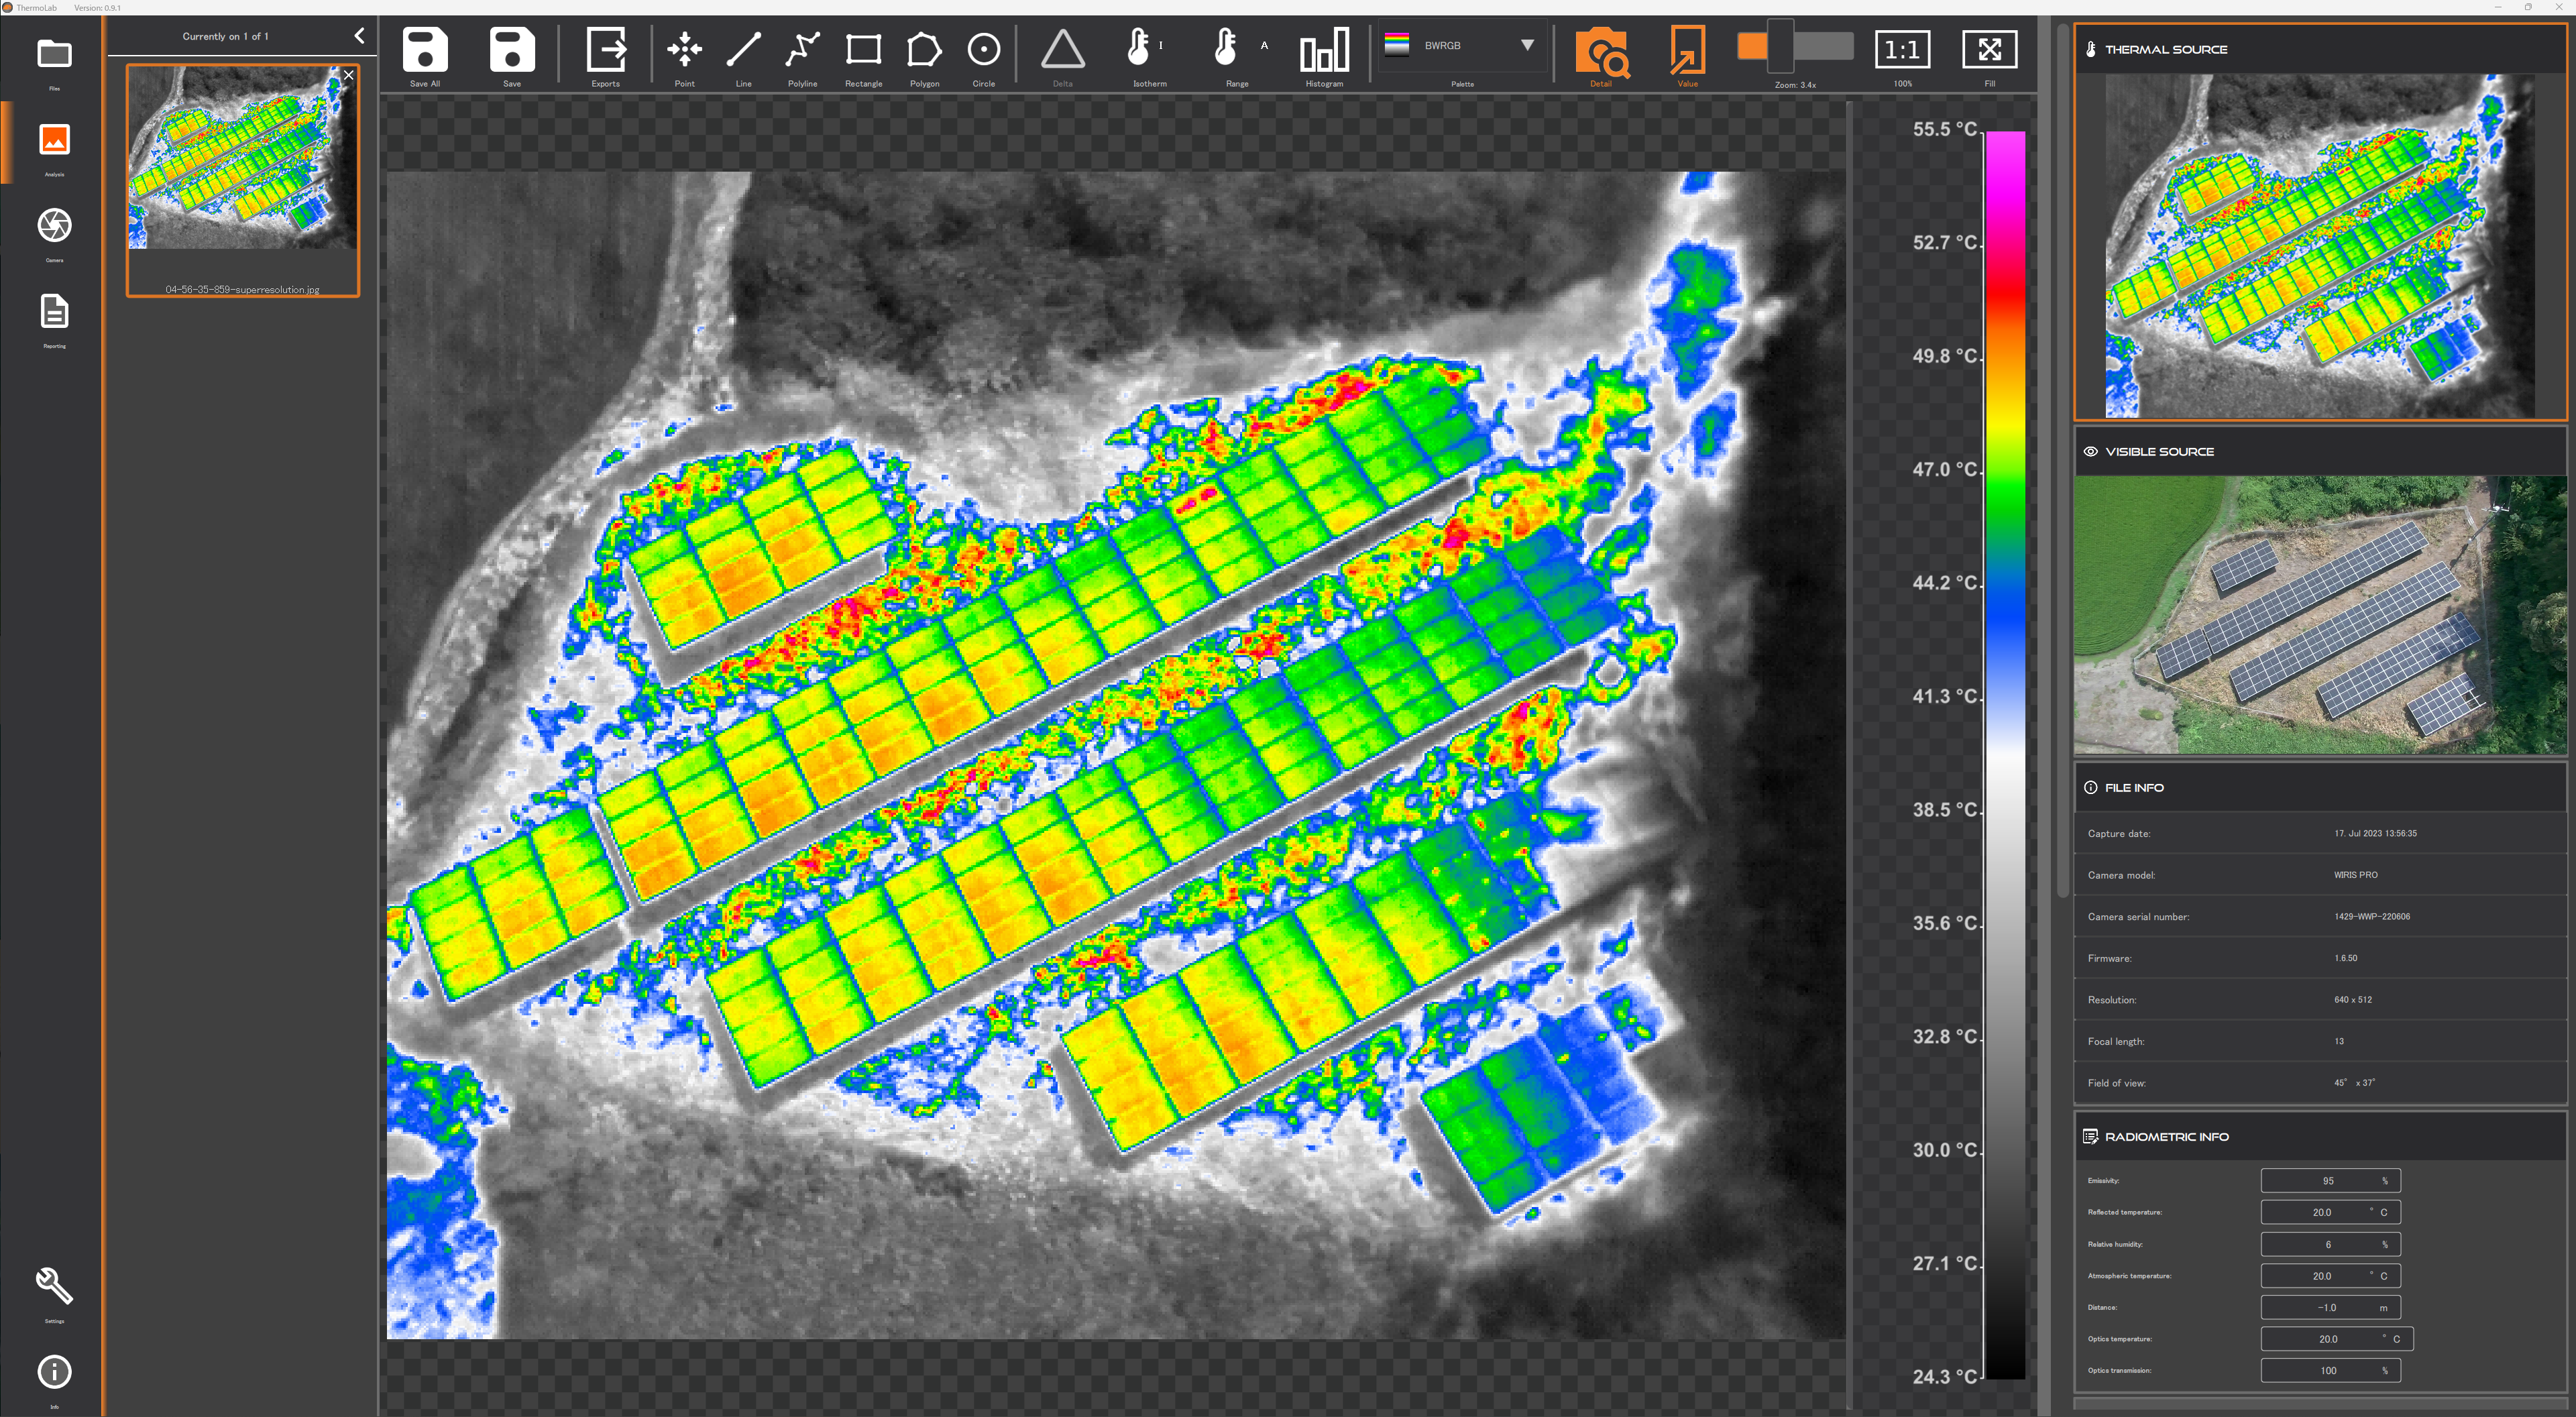Toggle the Value display option

click(1687, 52)
